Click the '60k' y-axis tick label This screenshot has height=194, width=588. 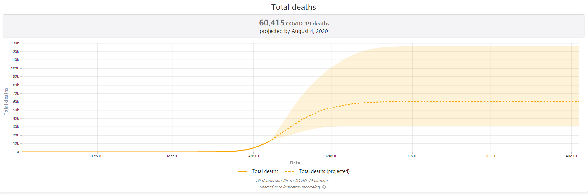click(16, 102)
